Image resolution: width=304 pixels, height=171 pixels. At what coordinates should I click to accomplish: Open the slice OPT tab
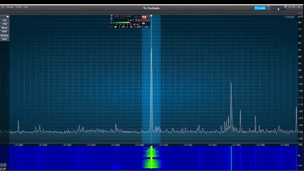click(123, 27)
